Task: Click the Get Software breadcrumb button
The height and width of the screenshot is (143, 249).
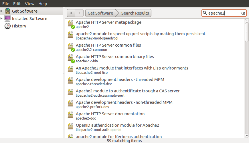Action: 100,13
